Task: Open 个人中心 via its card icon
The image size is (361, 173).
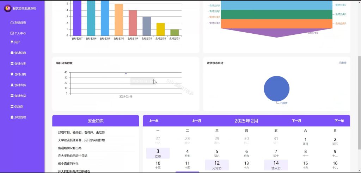Action: click(x=12, y=33)
